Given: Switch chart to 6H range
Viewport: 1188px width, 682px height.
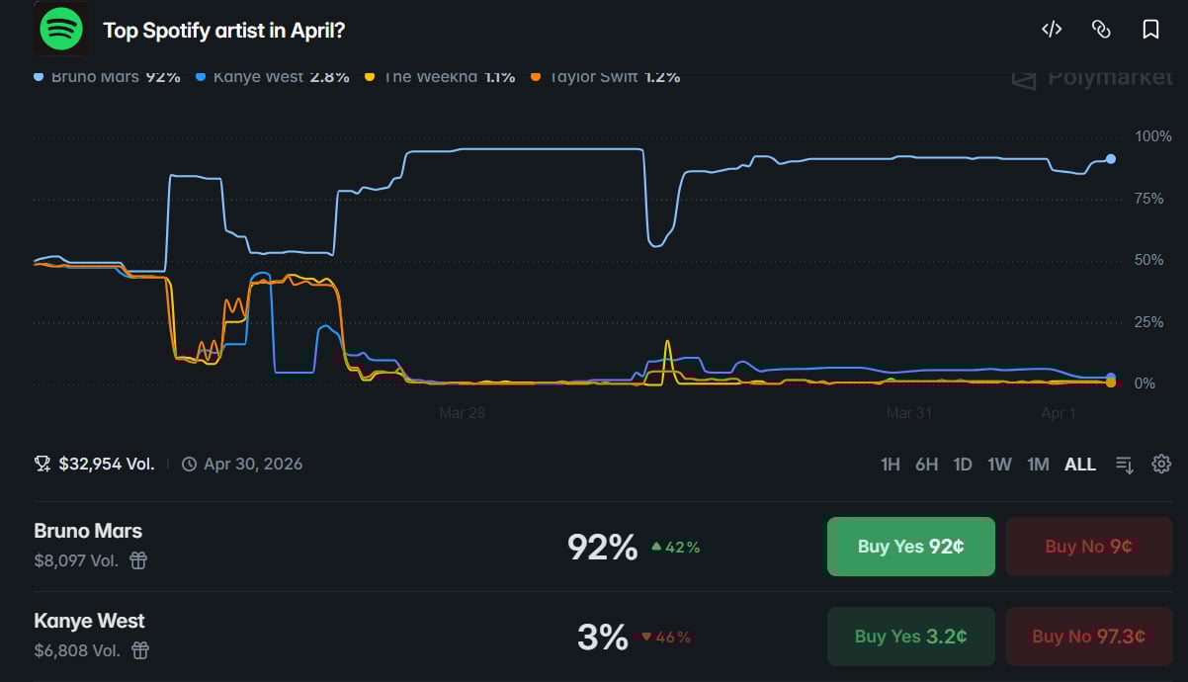Looking at the screenshot, I should (x=926, y=464).
